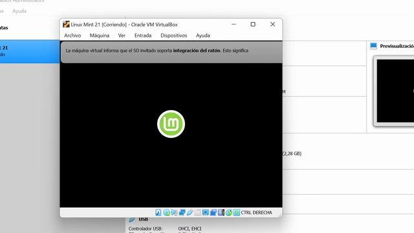Click the keyboard capture icon beside CTRL DERECHA

click(237, 212)
